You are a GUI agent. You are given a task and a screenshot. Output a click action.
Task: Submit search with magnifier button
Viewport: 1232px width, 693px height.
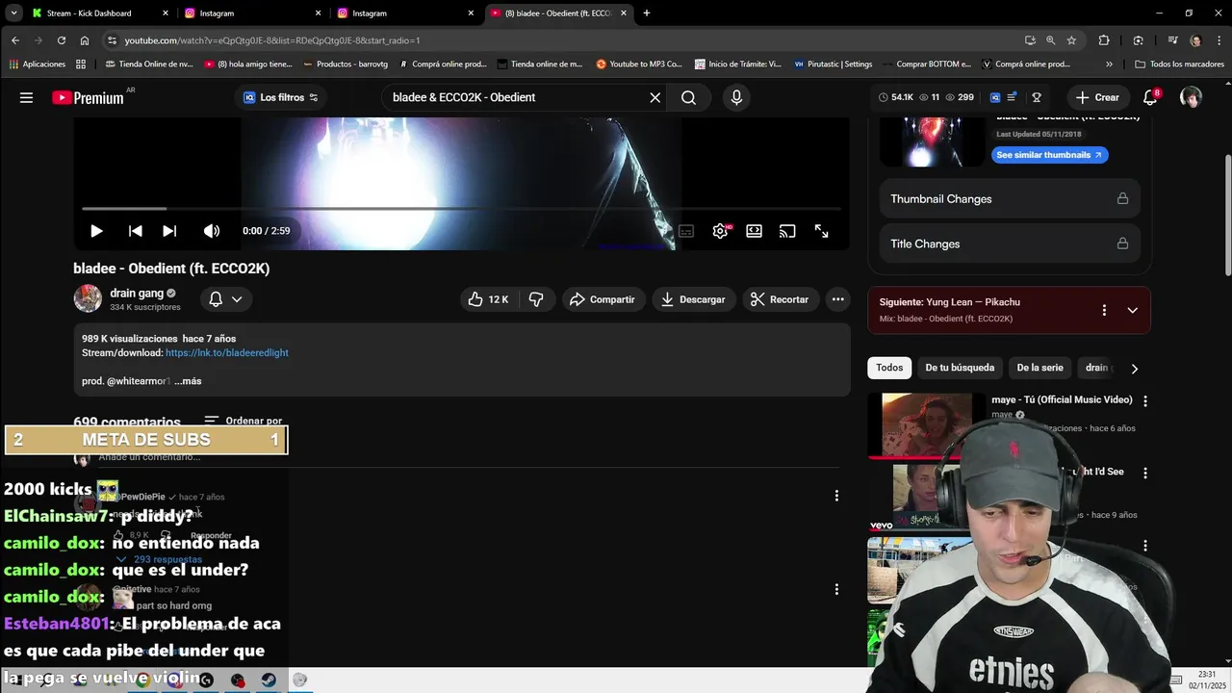click(688, 97)
